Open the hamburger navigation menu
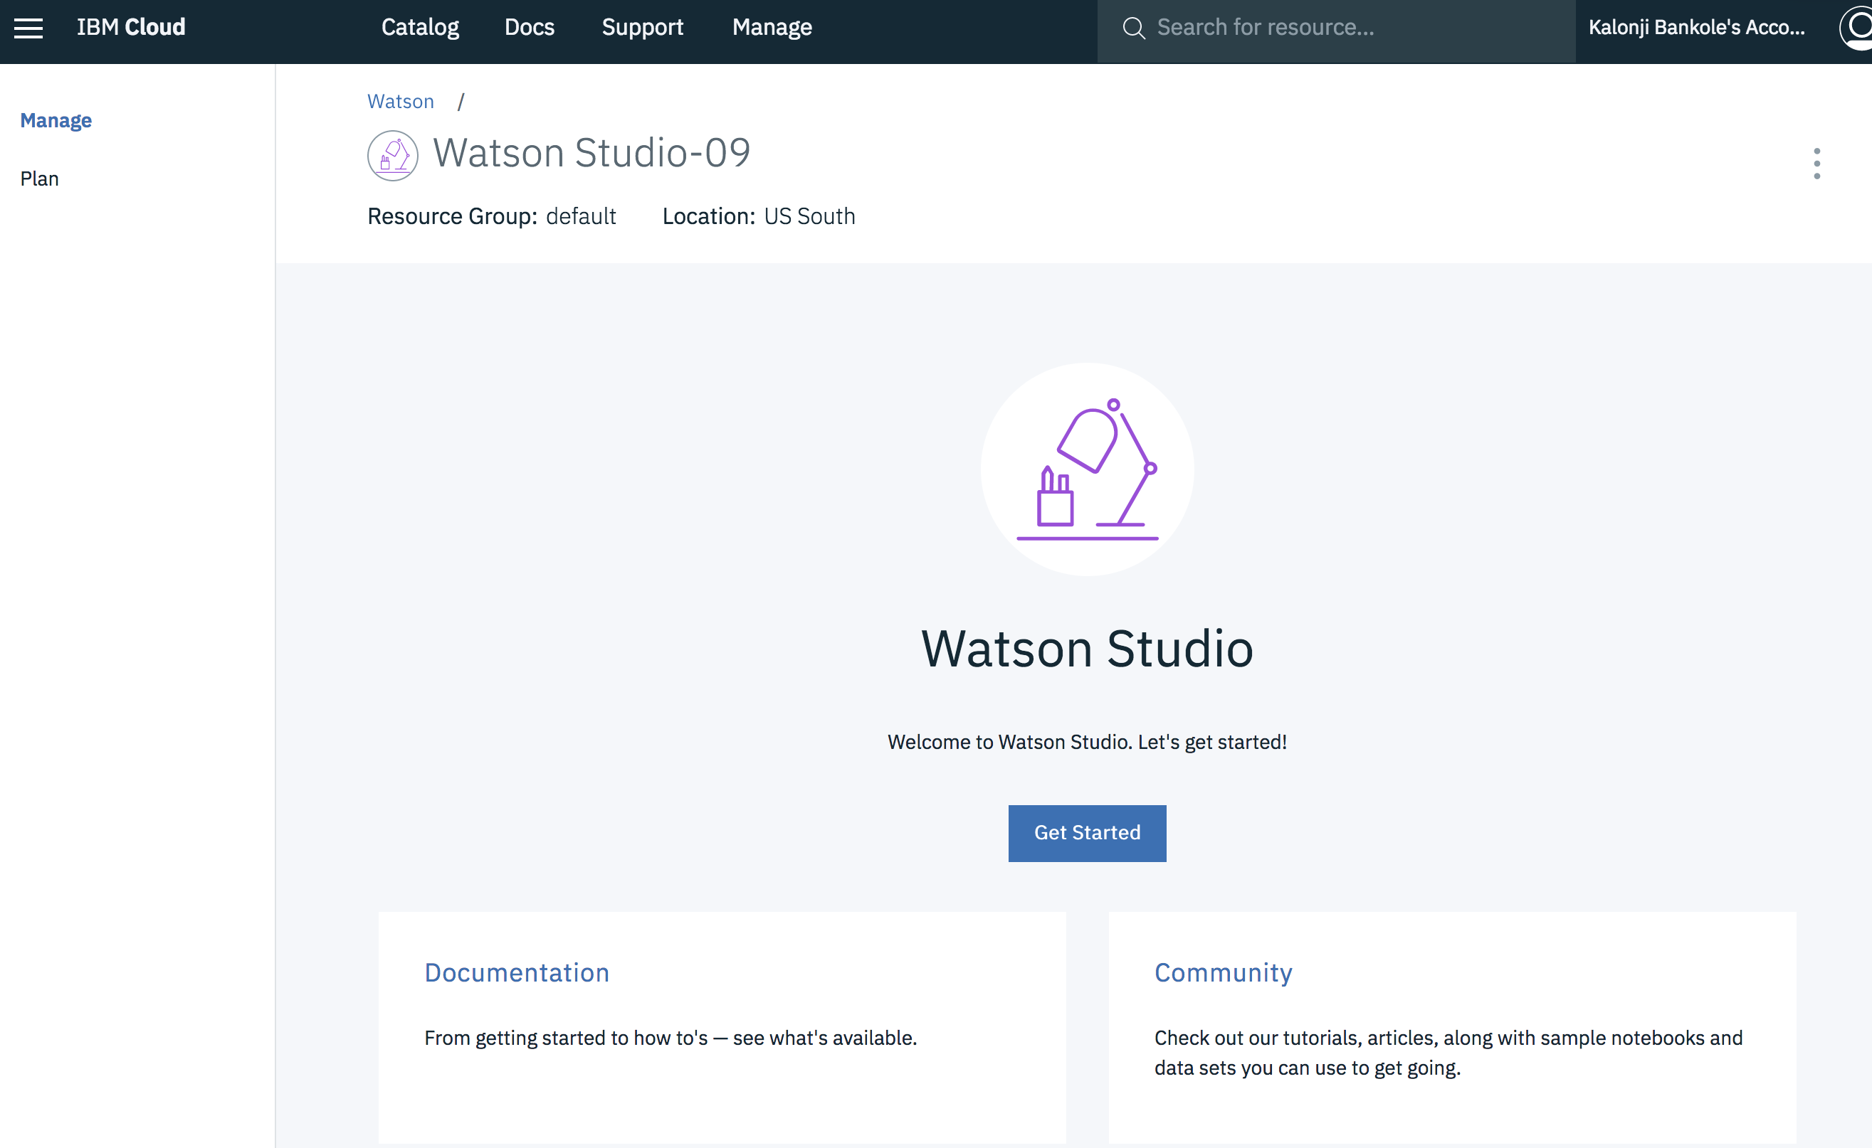 pyautogui.click(x=28, y=28)
